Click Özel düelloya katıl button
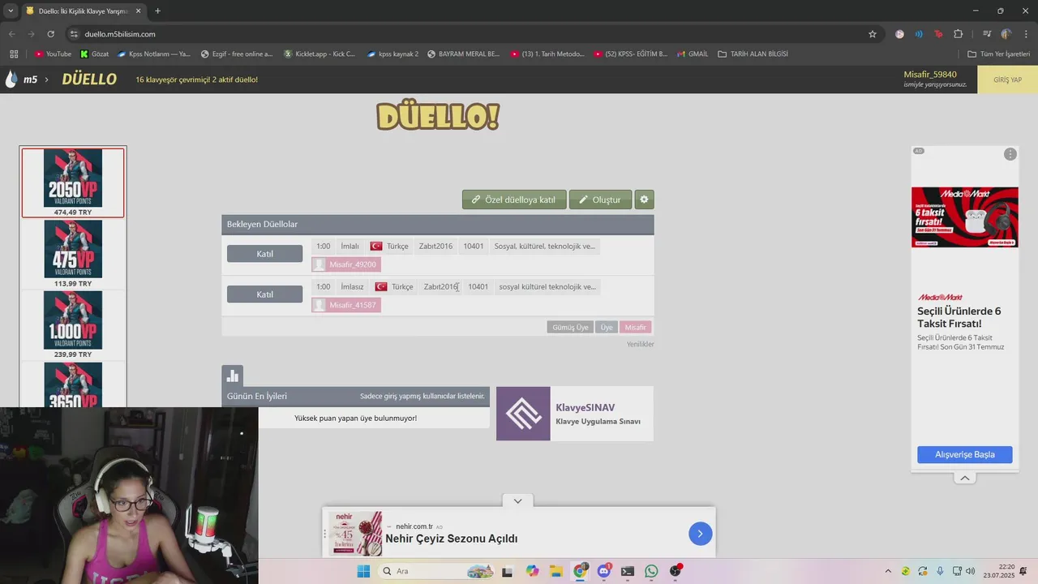Screen dimensions: 1038x584 pyautogui.click(x=514, y=200)
